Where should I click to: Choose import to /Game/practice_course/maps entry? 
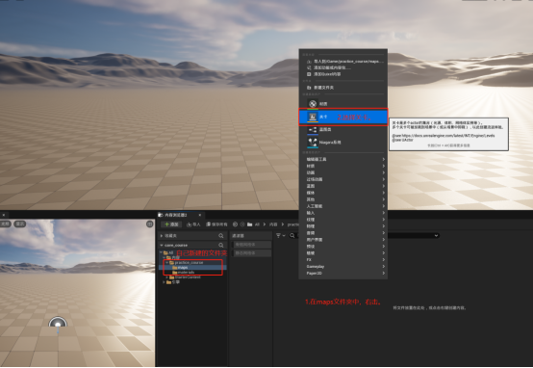(343, 62)
